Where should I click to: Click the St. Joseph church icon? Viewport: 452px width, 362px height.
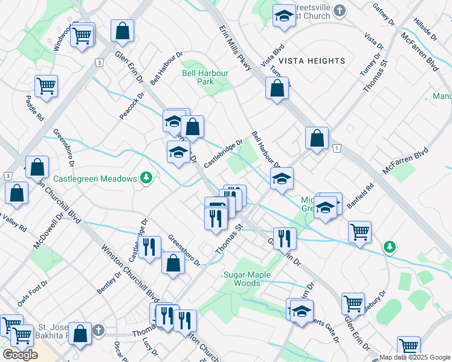point(97,330)
